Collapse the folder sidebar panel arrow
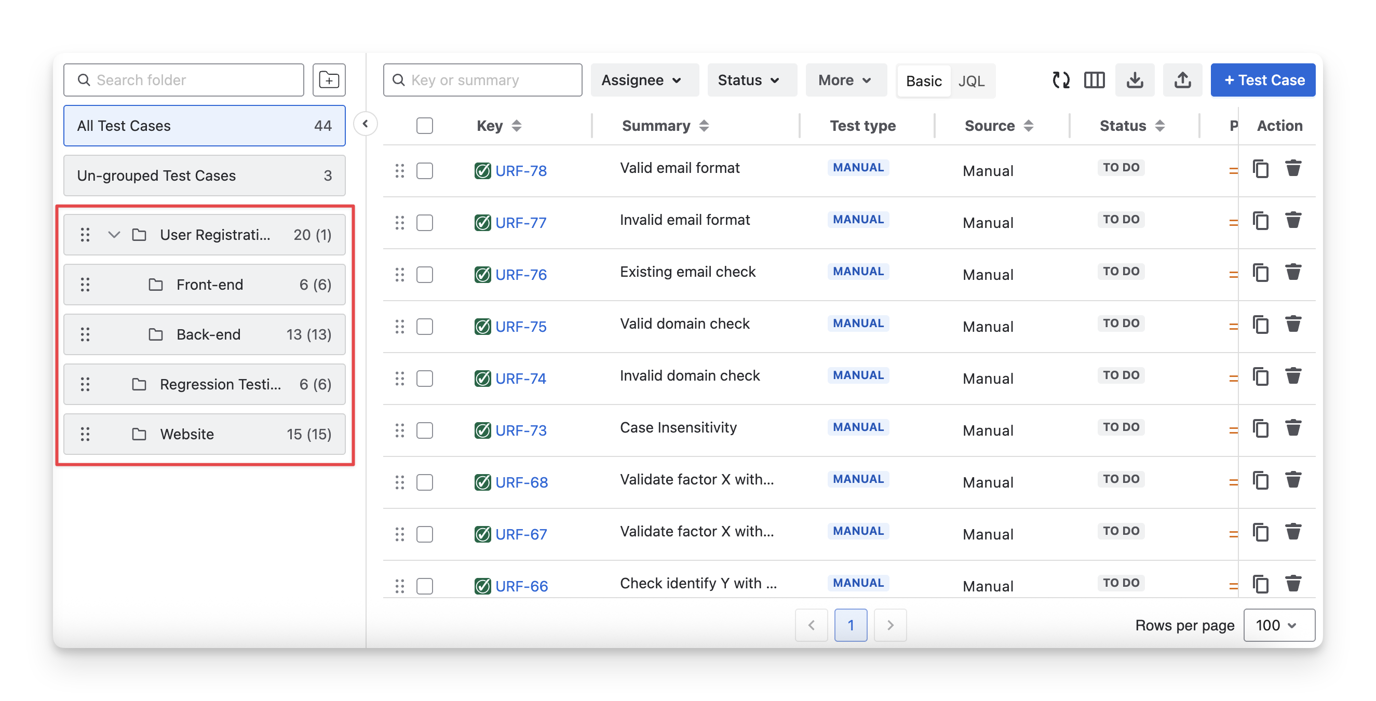The image size is (1376, 701). [366, 124]
